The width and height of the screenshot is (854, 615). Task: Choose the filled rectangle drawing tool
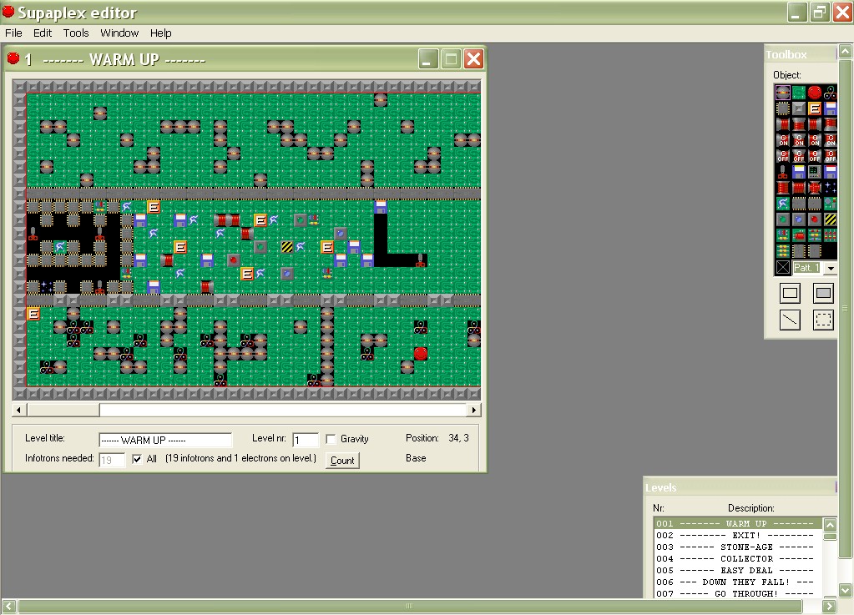(823, 294)
